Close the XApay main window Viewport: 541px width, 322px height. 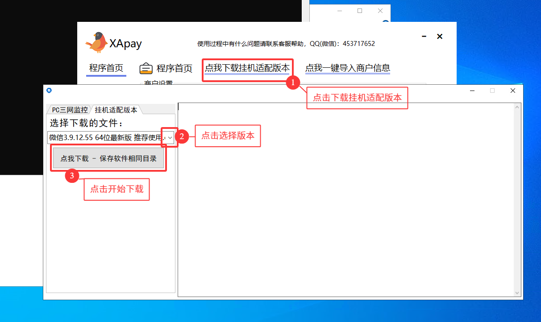click(440, 37)
